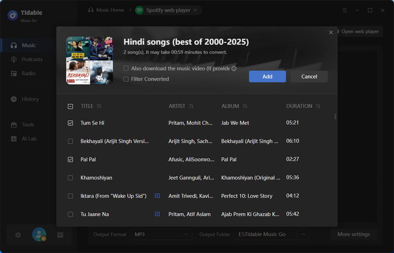Open the mail envelope icon
394x253 pixels.
60,235
